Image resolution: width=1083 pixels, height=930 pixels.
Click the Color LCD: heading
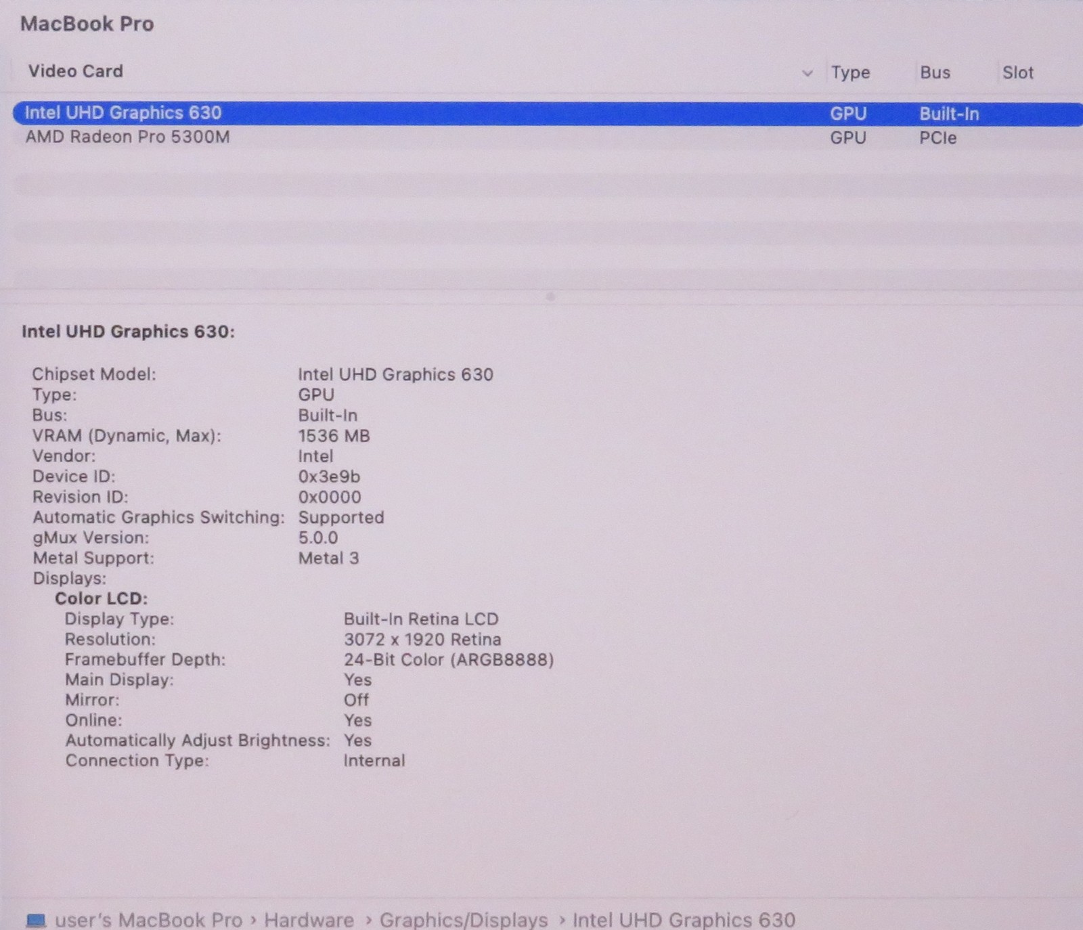click(x=101, y=598)
